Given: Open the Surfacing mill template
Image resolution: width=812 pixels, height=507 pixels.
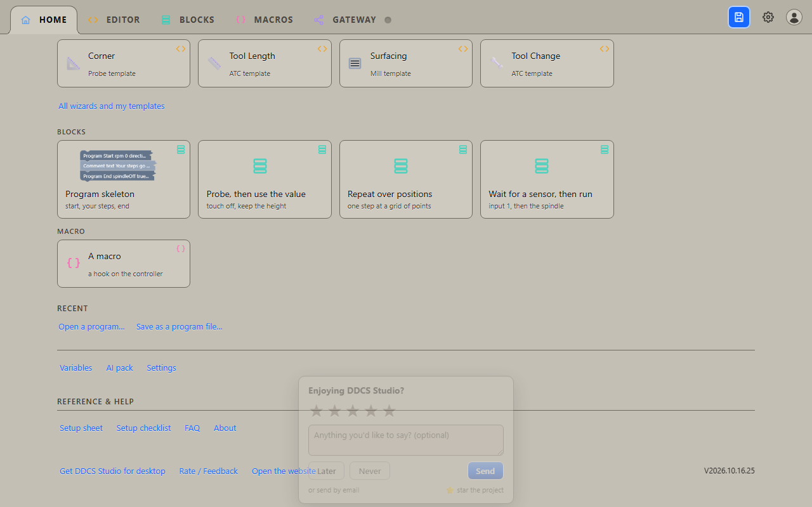Looking at the screenshot, I should pos(406,63).
